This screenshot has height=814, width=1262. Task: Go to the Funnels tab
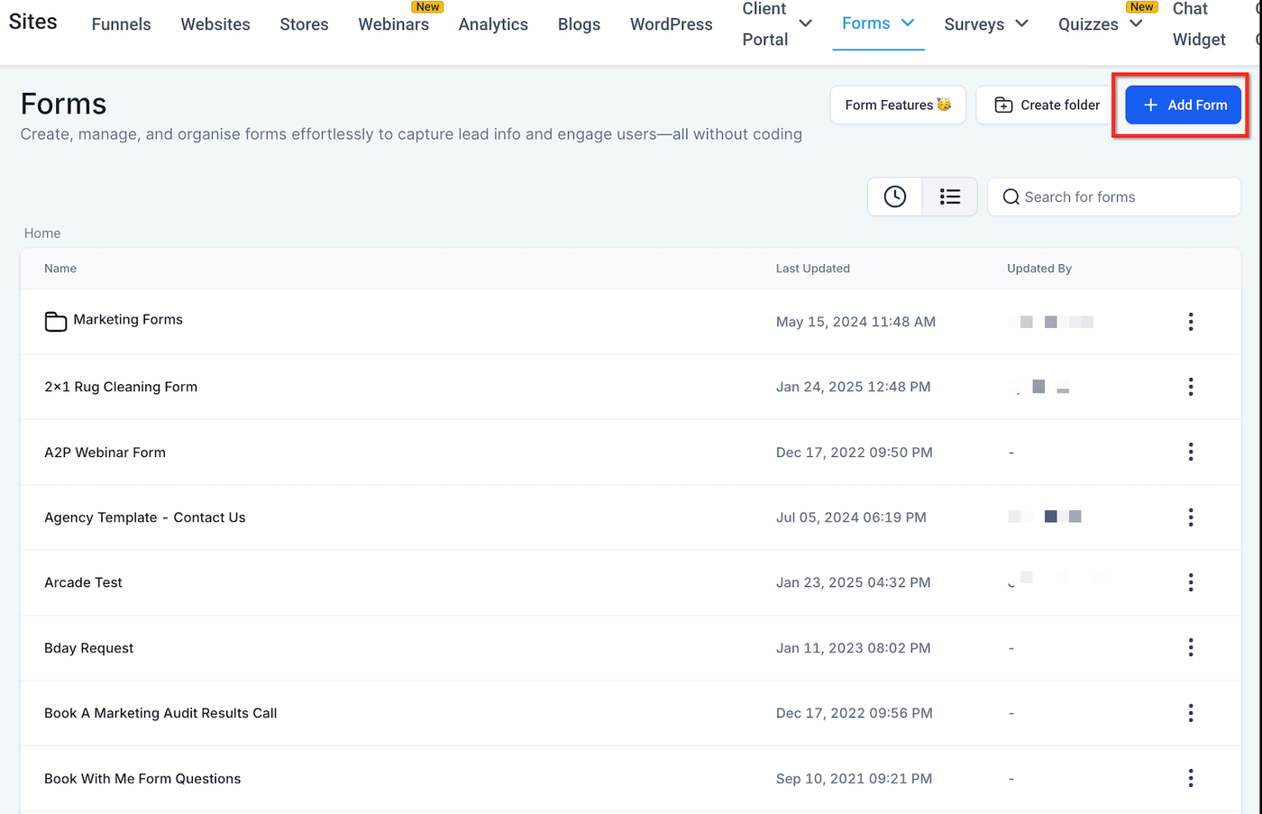click(x=121, y=24)
